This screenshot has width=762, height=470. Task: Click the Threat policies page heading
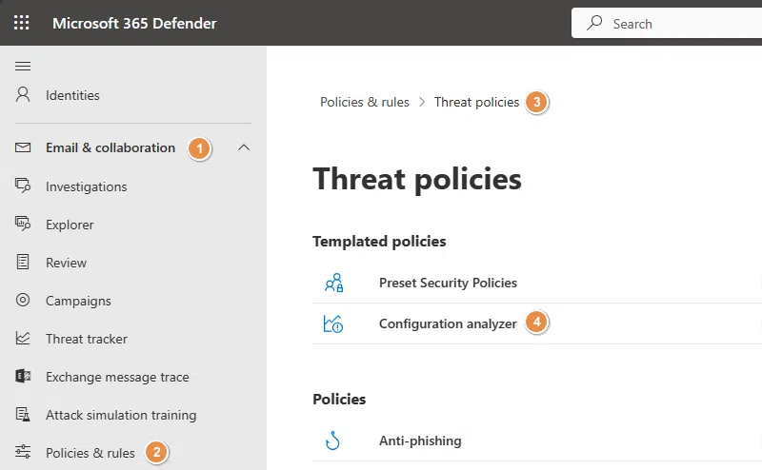[x=417, y=179]
